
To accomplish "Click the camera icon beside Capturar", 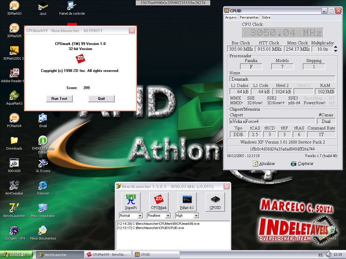I will (293, 164).
